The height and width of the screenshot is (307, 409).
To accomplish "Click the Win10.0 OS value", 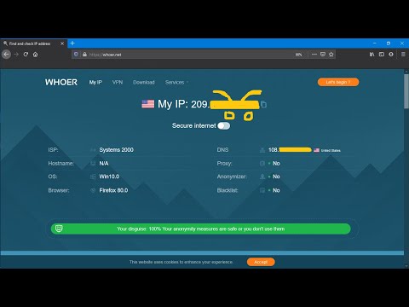I will point(109,177).
